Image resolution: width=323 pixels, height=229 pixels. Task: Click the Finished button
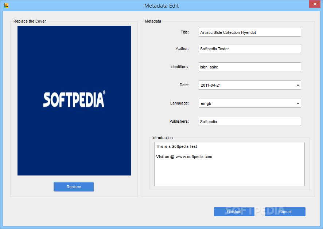tap(234, 212)
